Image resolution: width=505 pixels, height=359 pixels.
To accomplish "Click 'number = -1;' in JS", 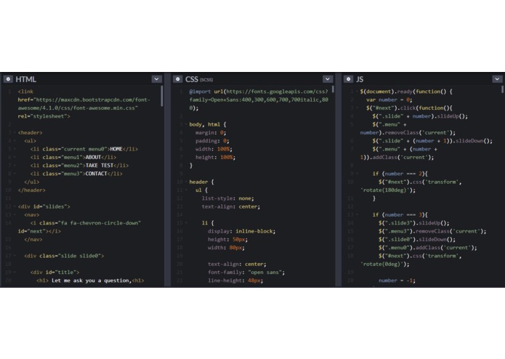I will (397, 281).
